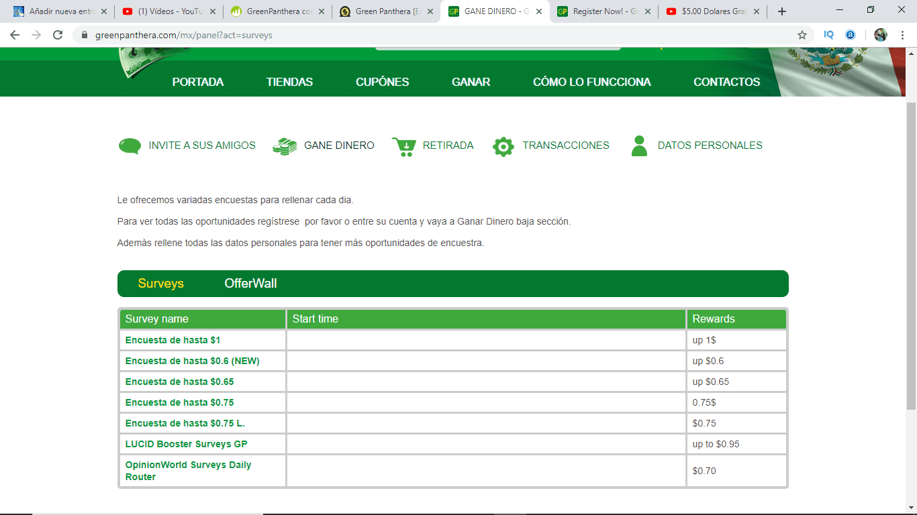This screenshot has height=515, width=917.
Task: Click reward value up $0.6
Action: tap(708, 361)
